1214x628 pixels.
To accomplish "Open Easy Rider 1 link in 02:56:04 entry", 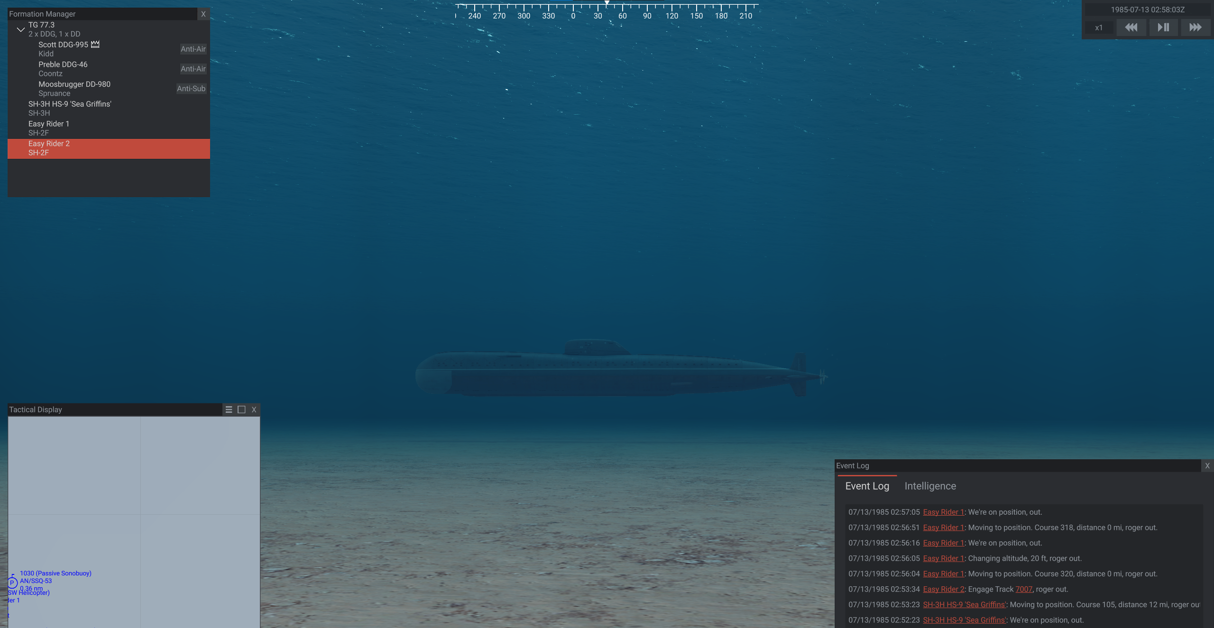I will click(943, 574).
